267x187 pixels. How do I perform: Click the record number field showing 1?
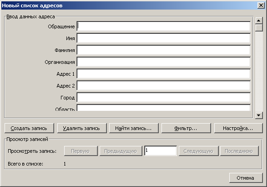(x=161, y=151)
